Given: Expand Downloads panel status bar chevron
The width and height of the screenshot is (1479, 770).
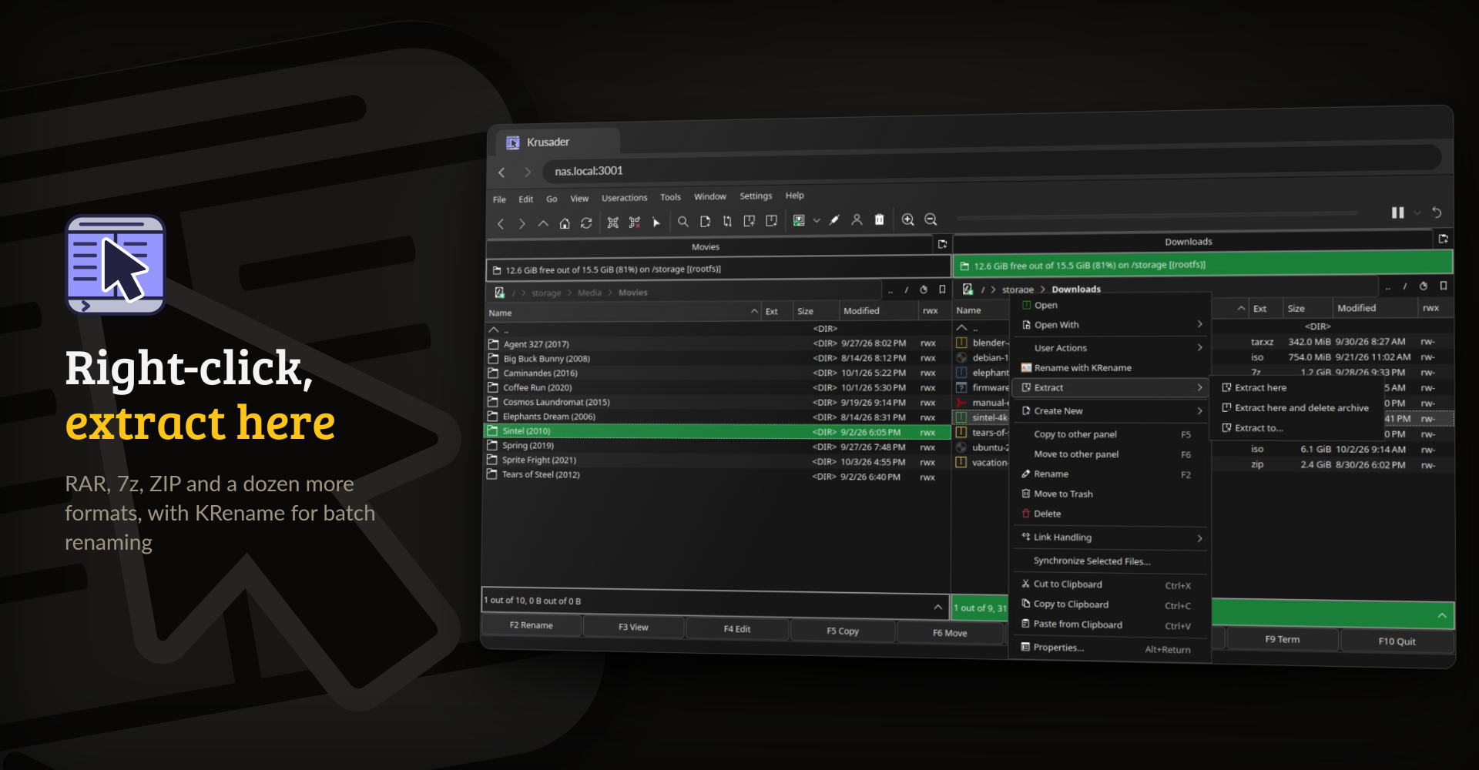Looking at the screenshot, I should click(x=1441, y=615).
